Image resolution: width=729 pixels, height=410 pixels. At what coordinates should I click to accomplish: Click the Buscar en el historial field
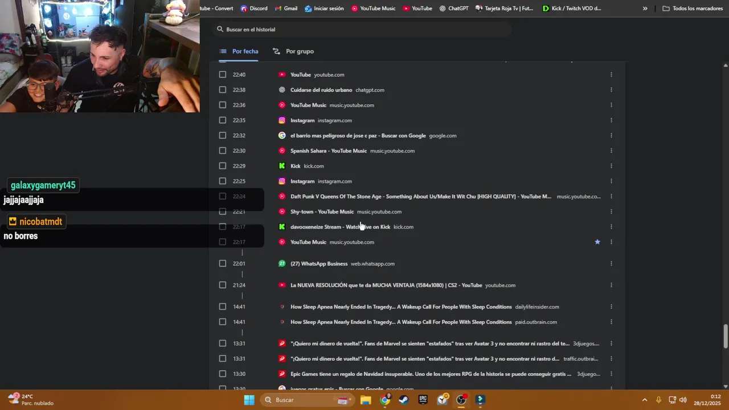pyautogui.click(x=362, y=29)
